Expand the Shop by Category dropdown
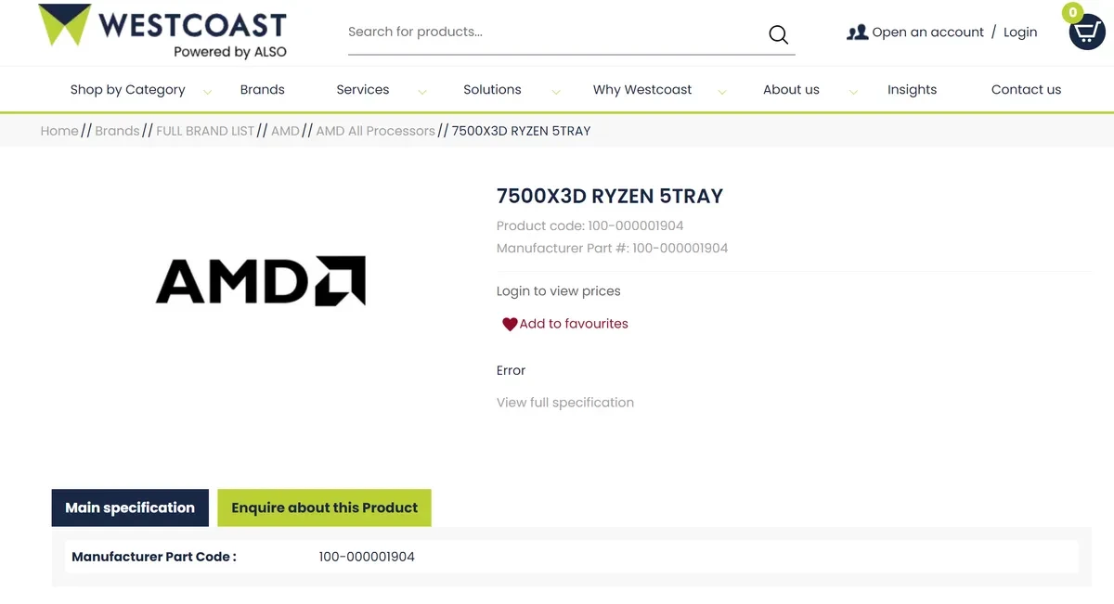The height and width of the screenshot is (604, 1114). pos(207,92)
